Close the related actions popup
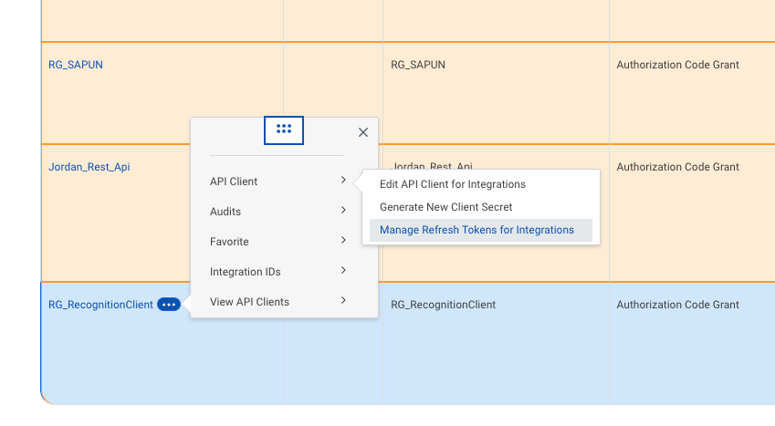Screen dimensions: 775x426 click(363, 132)
